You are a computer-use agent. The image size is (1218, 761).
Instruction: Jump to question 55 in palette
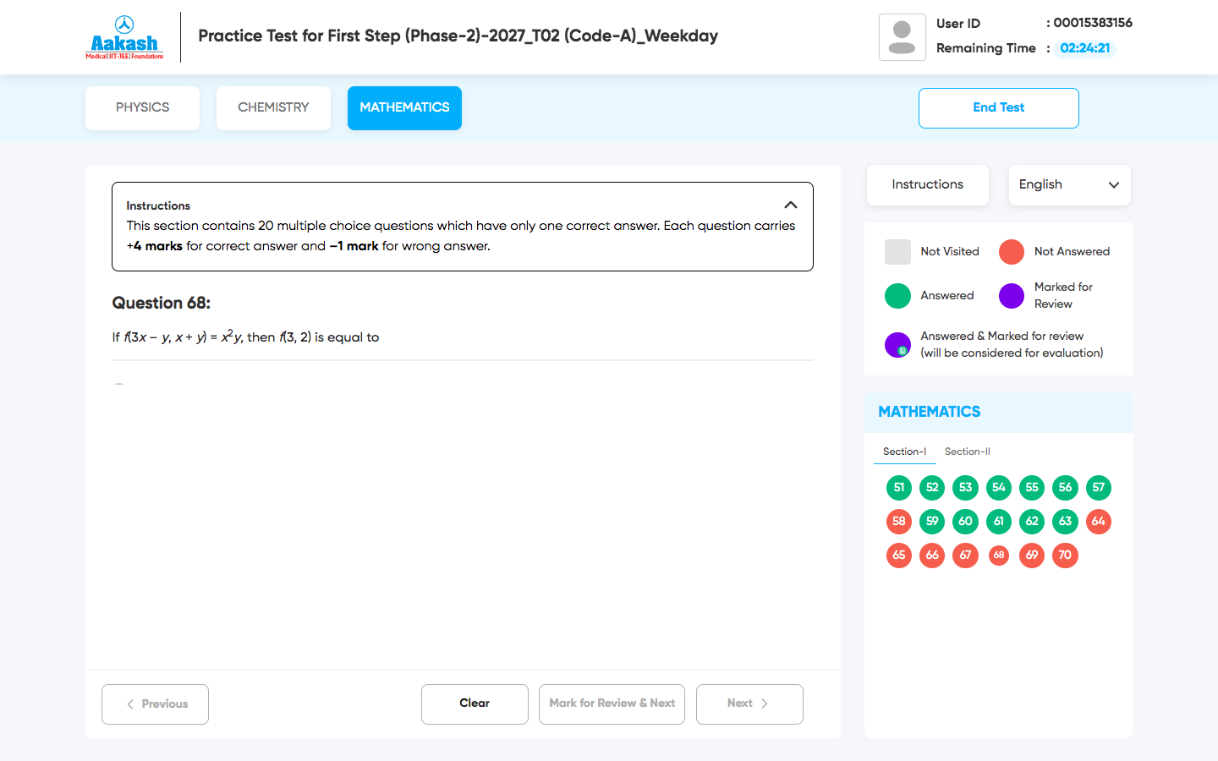tap(1031, 487)
